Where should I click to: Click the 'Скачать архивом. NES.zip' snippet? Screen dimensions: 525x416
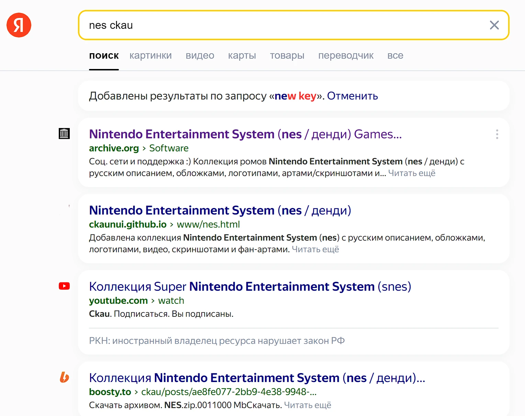186,405
